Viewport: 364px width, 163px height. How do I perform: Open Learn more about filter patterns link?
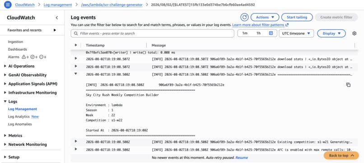pos(258,25)
